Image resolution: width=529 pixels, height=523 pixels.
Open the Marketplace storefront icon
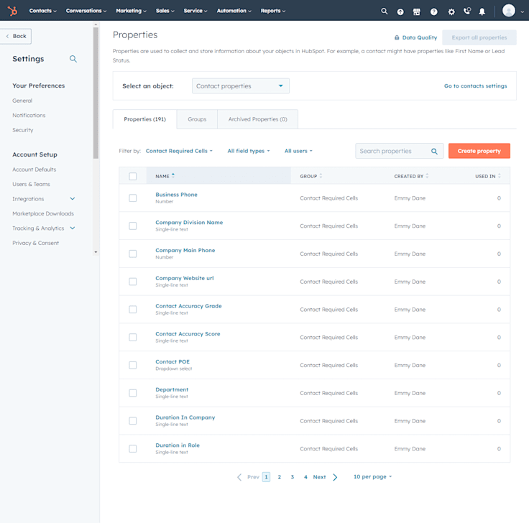(x=417, y=11)
